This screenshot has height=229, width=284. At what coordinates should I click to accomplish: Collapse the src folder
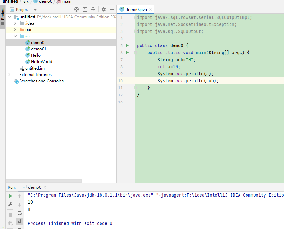pos(15,36)
